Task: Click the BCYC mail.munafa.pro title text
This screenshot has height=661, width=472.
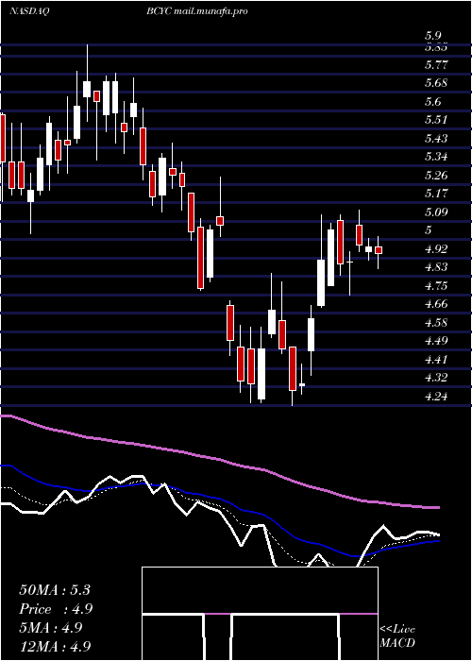Action: click(196, 11)
